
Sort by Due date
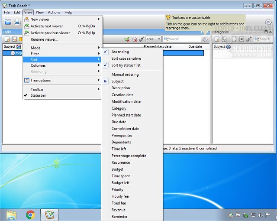tap(132, 122)
